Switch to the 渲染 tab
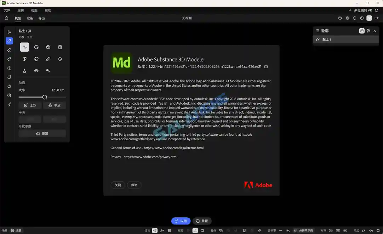 [x=30, y=18]
